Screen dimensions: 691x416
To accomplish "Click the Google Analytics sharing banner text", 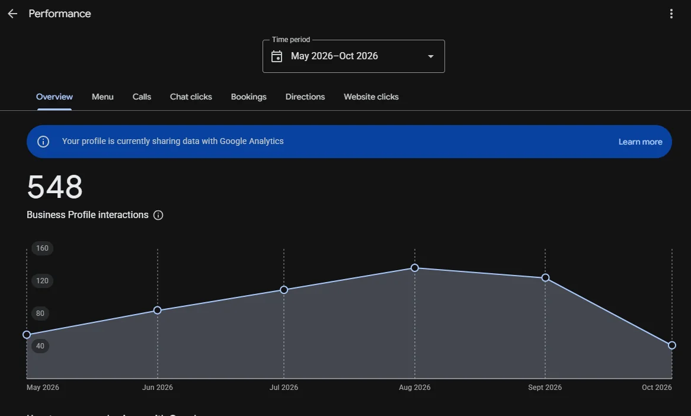I will [x=173, y=142].
